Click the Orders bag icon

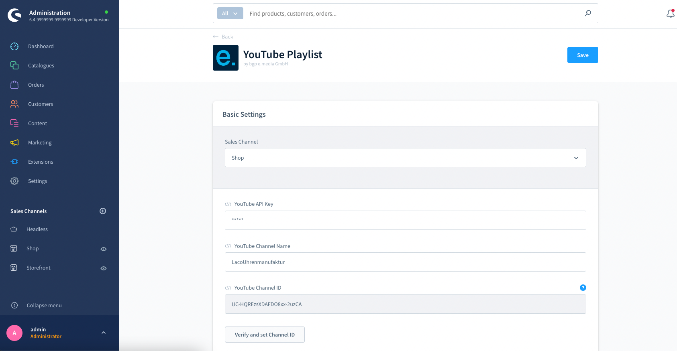point(14,85)
